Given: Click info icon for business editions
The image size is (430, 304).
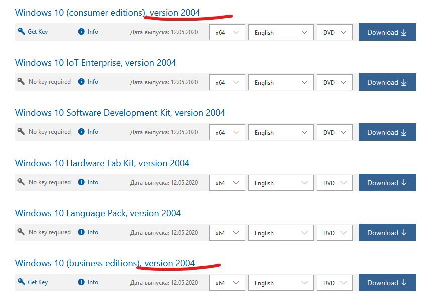Looking at the screenshot, I should tap(81, 282).
